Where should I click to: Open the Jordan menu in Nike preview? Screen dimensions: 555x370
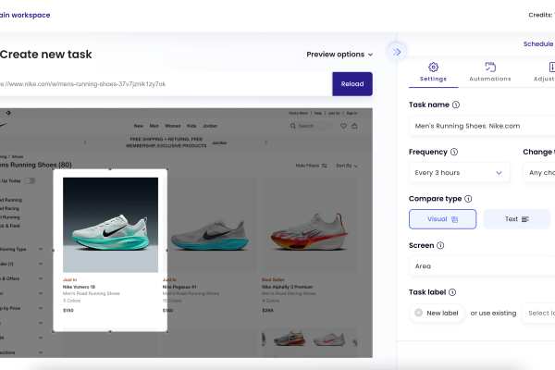(x=210, y=126)
